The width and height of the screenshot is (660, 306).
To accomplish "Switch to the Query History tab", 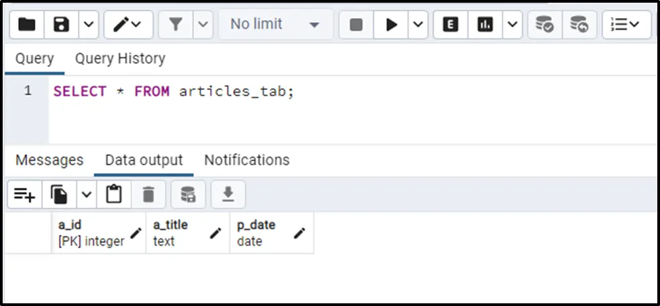I will [x=120, y=58].
